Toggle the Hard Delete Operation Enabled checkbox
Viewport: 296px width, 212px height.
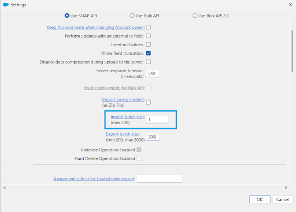[139, 158]
